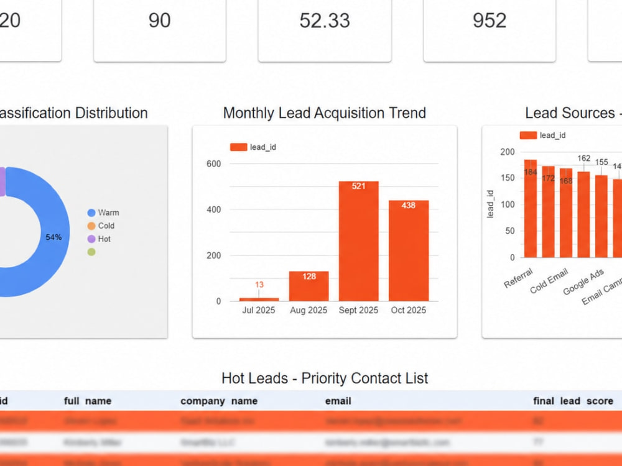Screen dimensions: 622x466
Task: Sort by the email column header
Action: [x=338, y=401]
